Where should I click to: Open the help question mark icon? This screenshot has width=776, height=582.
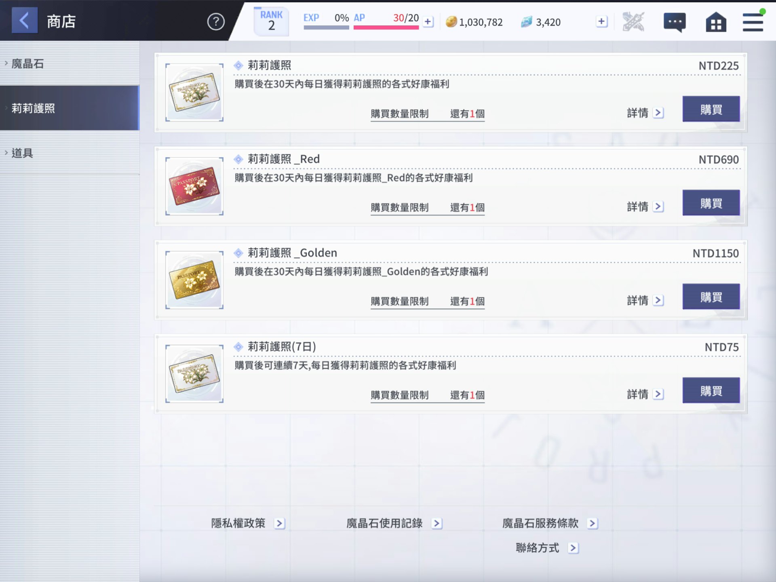point(215,22)
